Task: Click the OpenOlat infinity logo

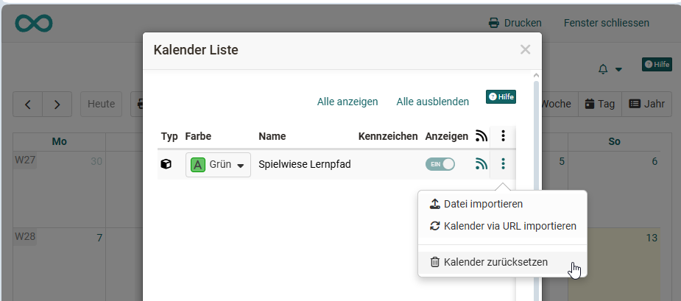Action: [x=34, y=23]
